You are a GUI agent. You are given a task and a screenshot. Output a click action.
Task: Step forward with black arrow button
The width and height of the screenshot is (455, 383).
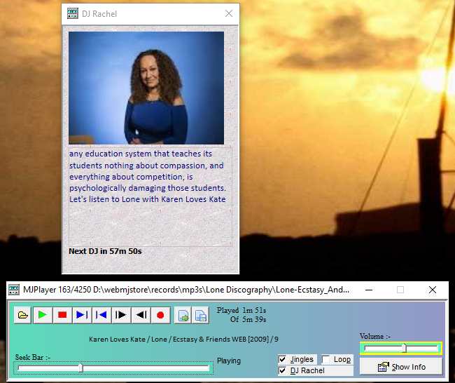120,315
